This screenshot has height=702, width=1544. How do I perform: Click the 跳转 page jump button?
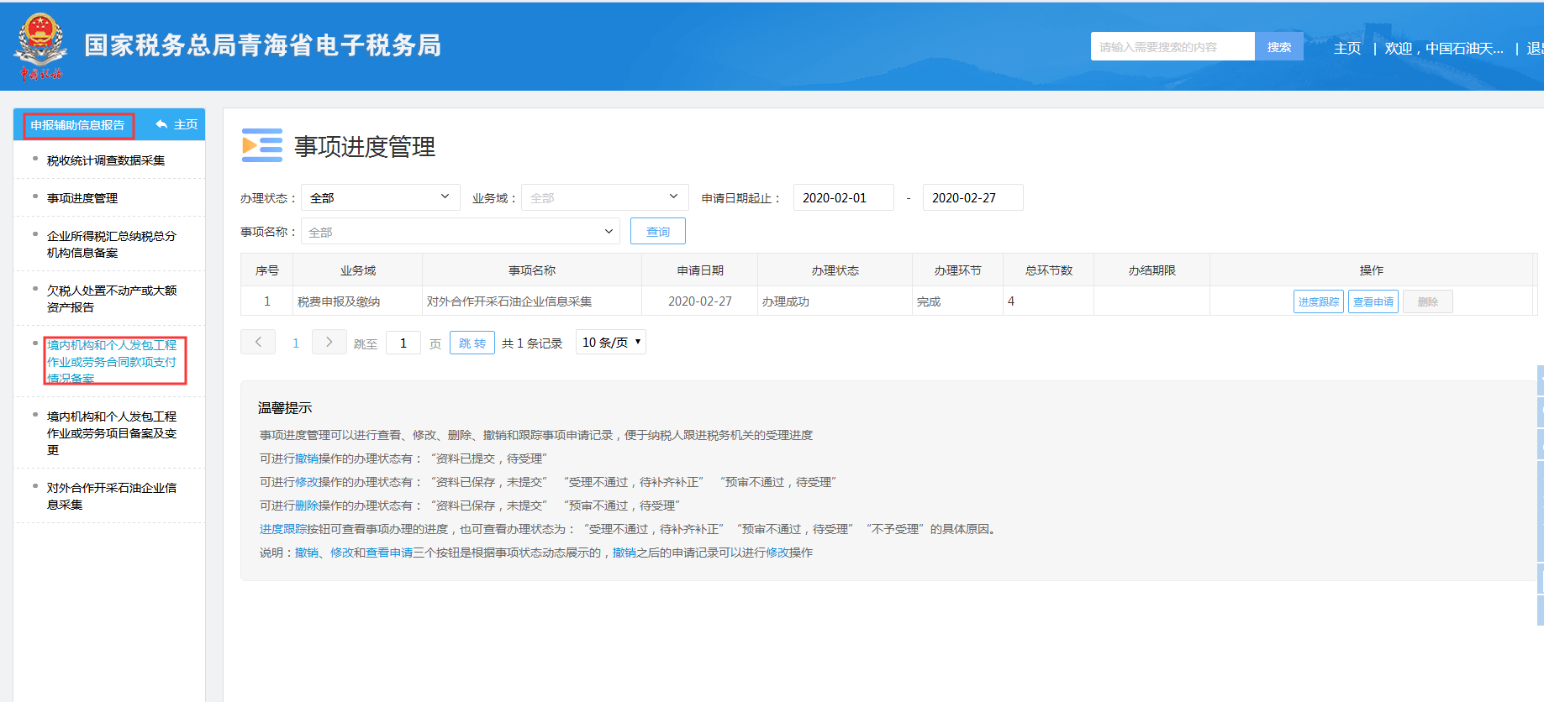click(x=472, y=343)
